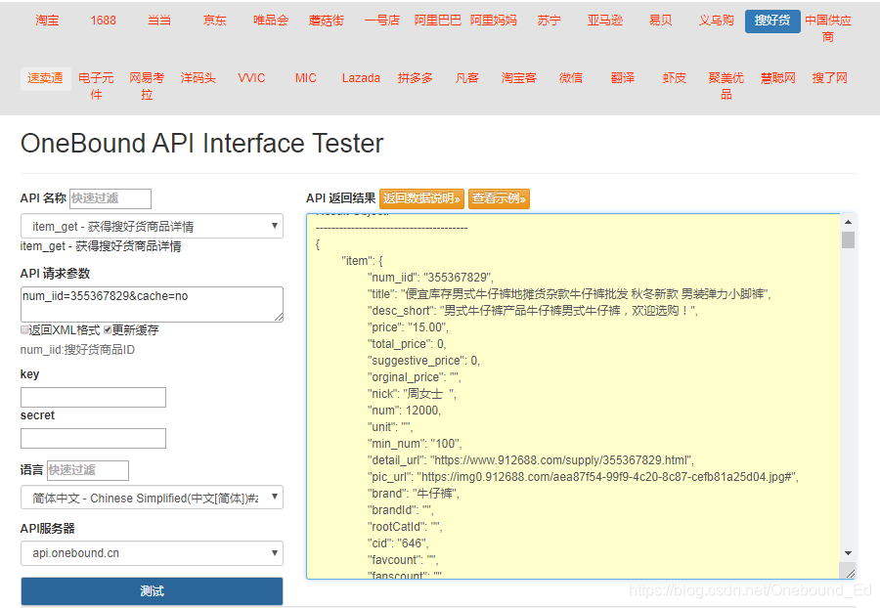
Task: Click the OneBound API Interface Tester heading
Action: pos(202,144)
